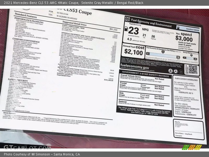
Task: Click the "Total Retail Price" label
Action: (63, 76)
